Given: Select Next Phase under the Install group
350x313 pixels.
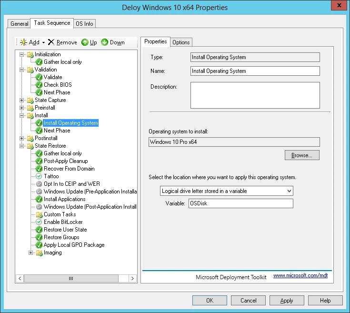Looking at the screenshot, I should [57, 131].
